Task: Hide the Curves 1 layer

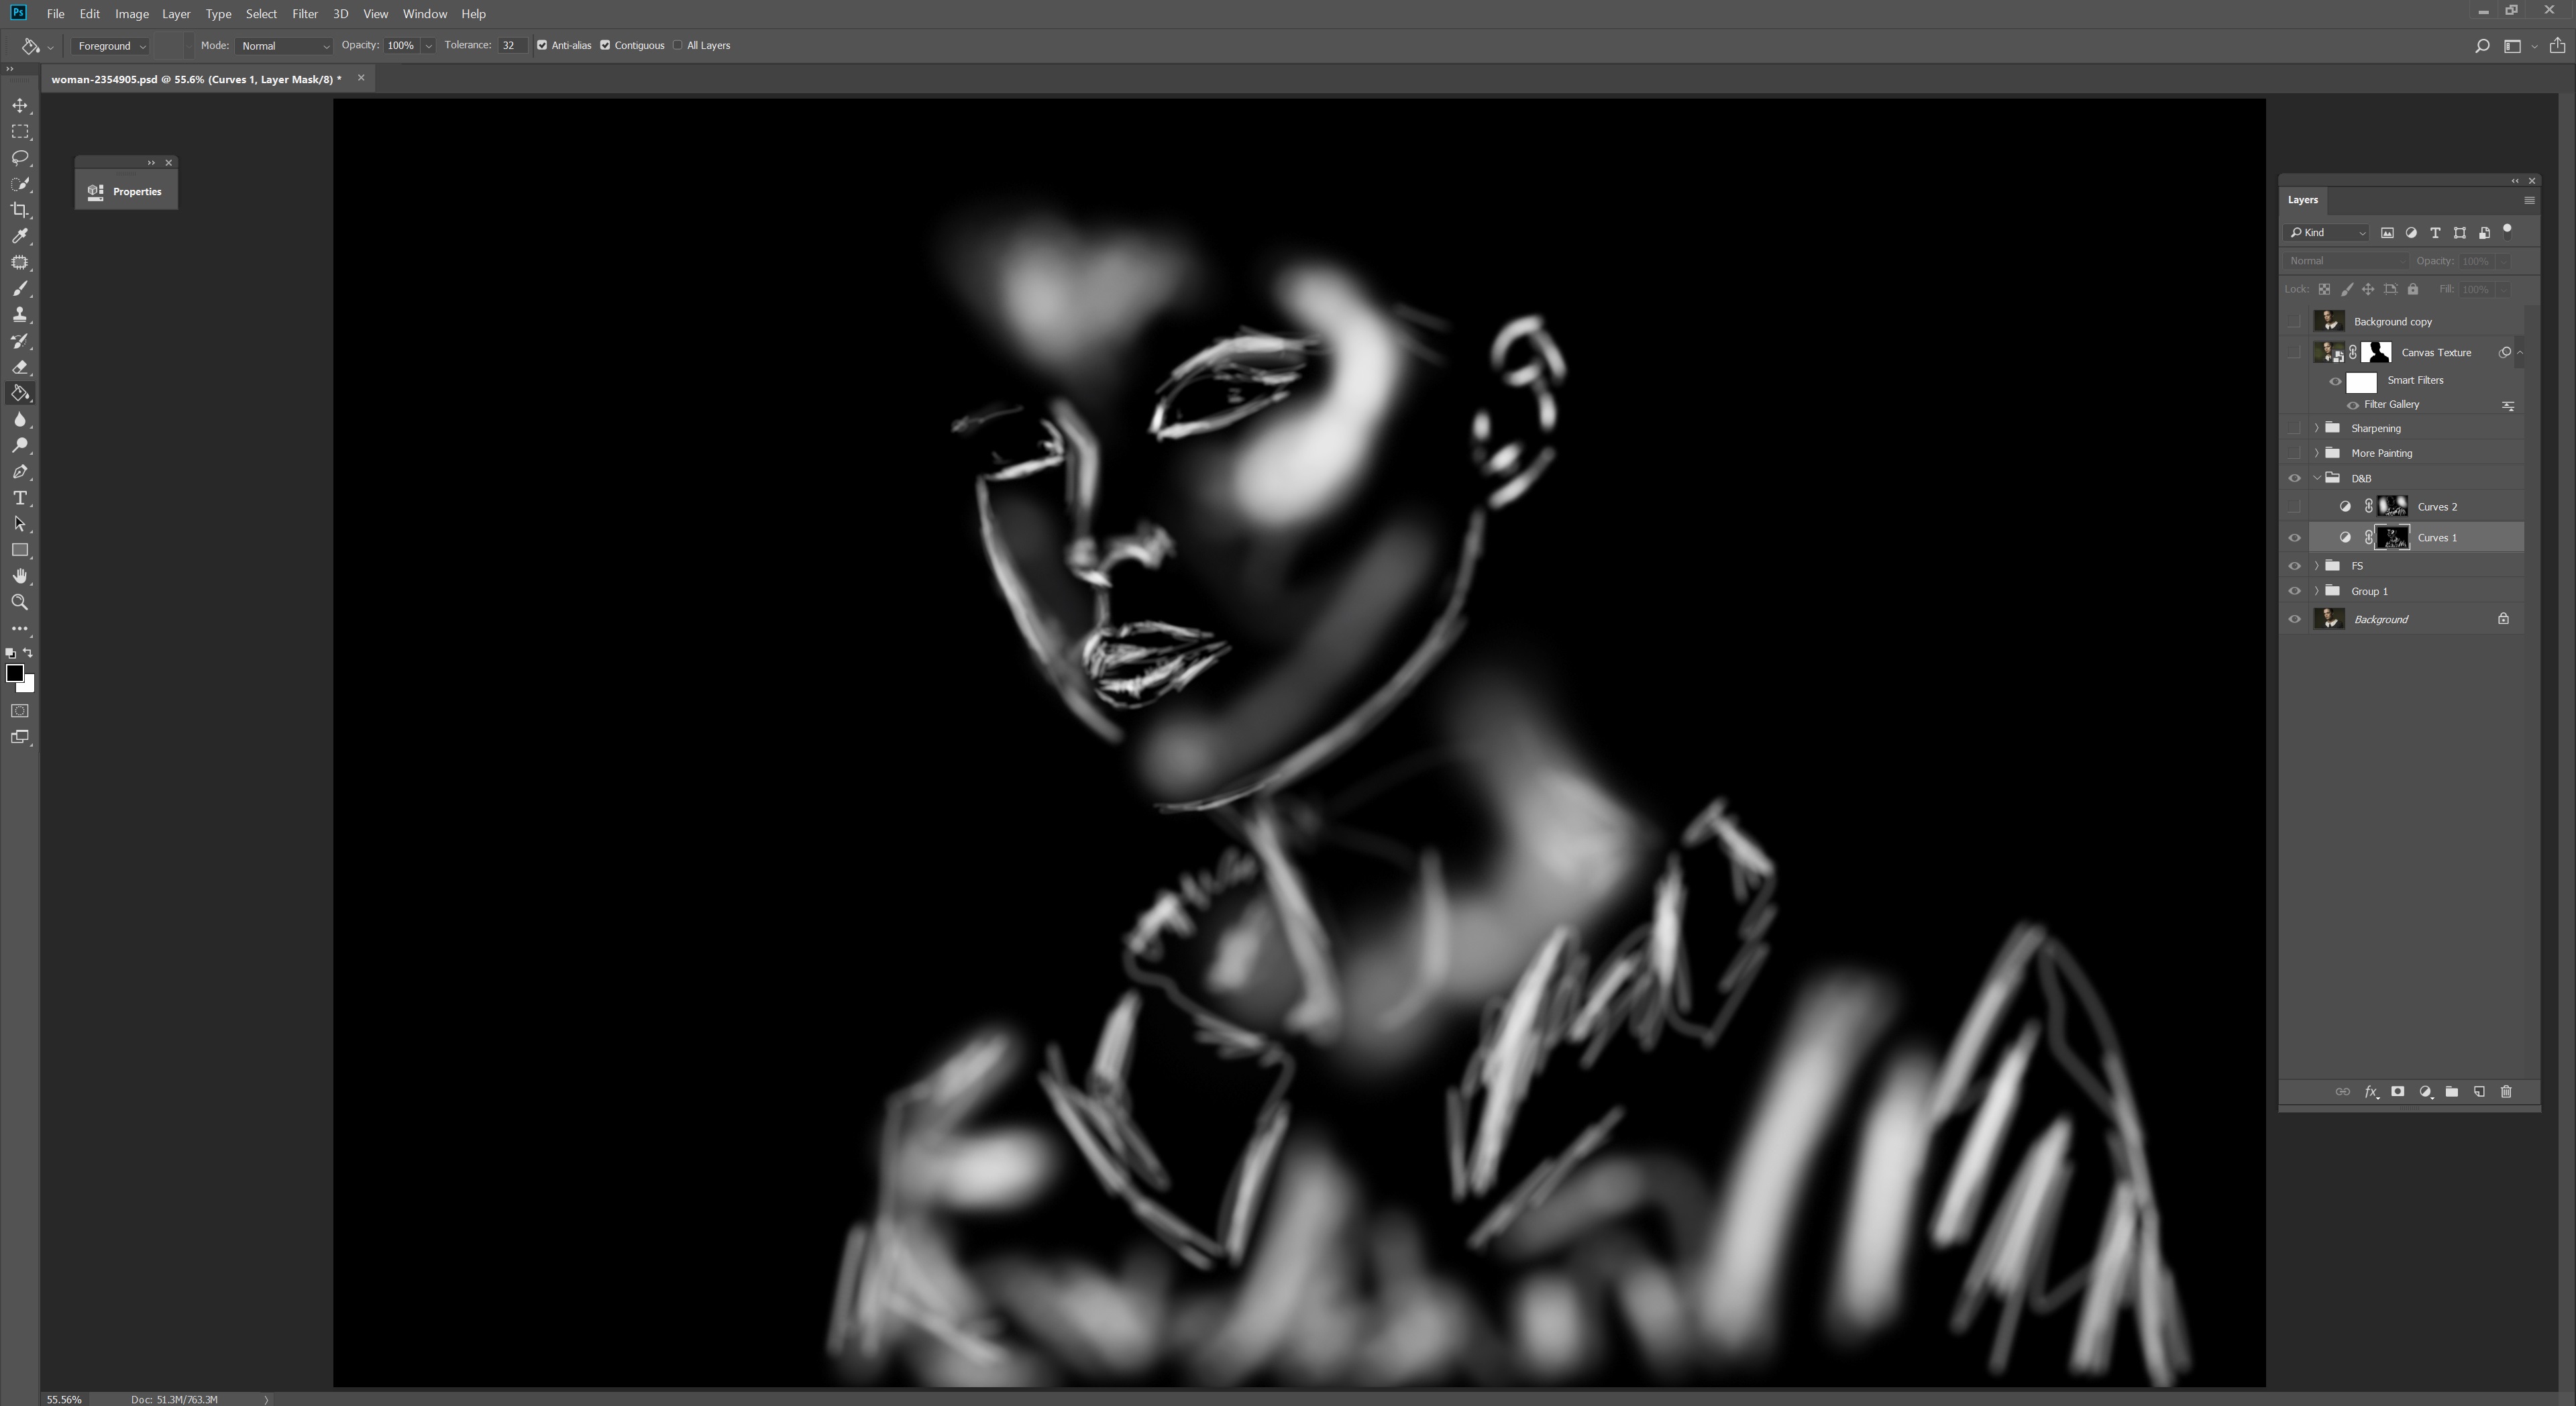Action: pyautogui.click(x=2295, y=537)
